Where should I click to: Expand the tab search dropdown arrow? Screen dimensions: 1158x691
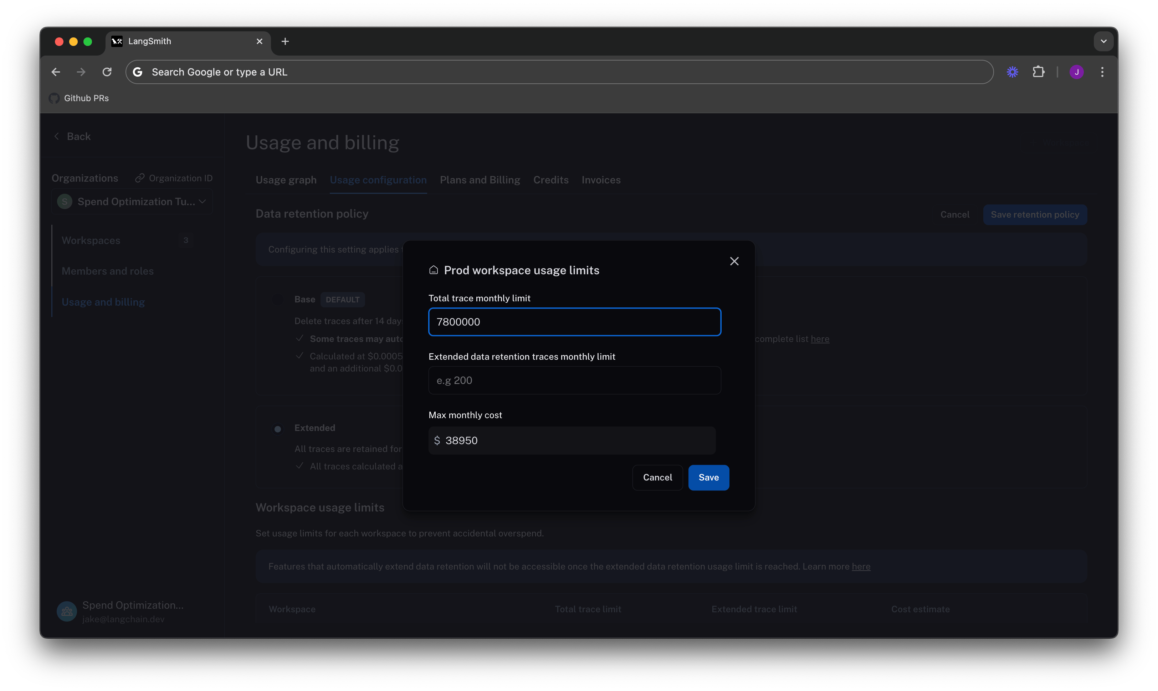click(x=1103, y=41)
